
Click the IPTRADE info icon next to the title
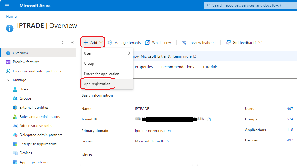pos(10,28)
